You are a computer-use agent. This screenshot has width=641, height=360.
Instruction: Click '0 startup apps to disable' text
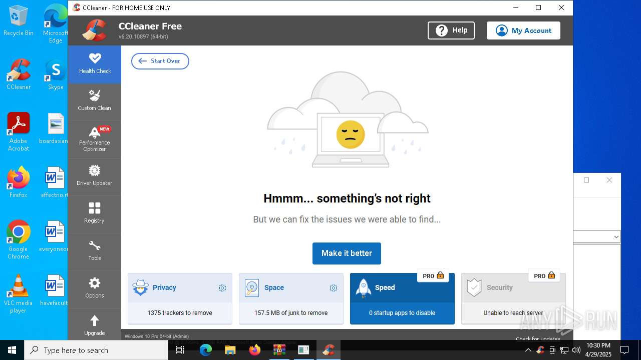click(x=402, y=313)
